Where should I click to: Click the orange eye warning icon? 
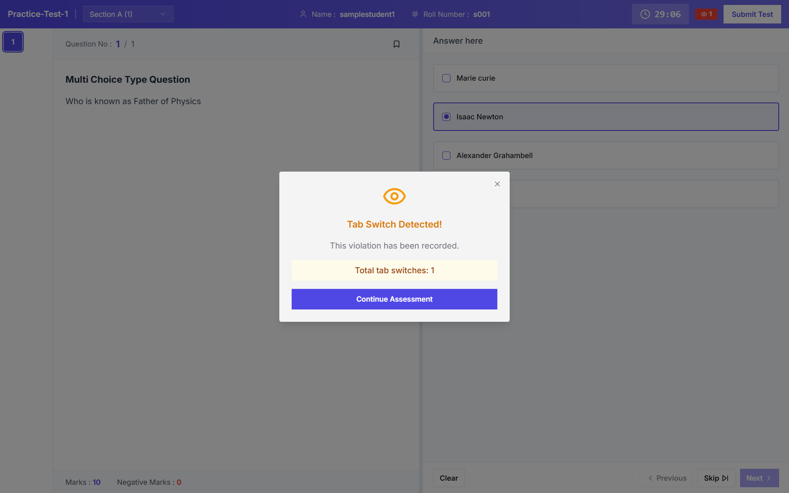pos(394,196)
